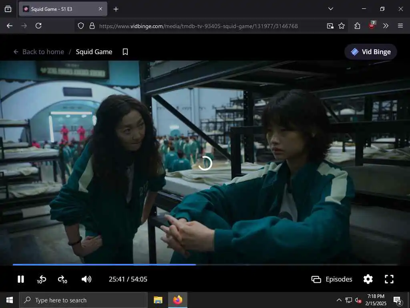
Task: Open Windows Start menu
Action: point(10,300)
